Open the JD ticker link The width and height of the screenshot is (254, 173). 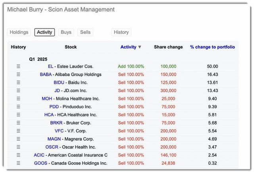tap(57, 90)
